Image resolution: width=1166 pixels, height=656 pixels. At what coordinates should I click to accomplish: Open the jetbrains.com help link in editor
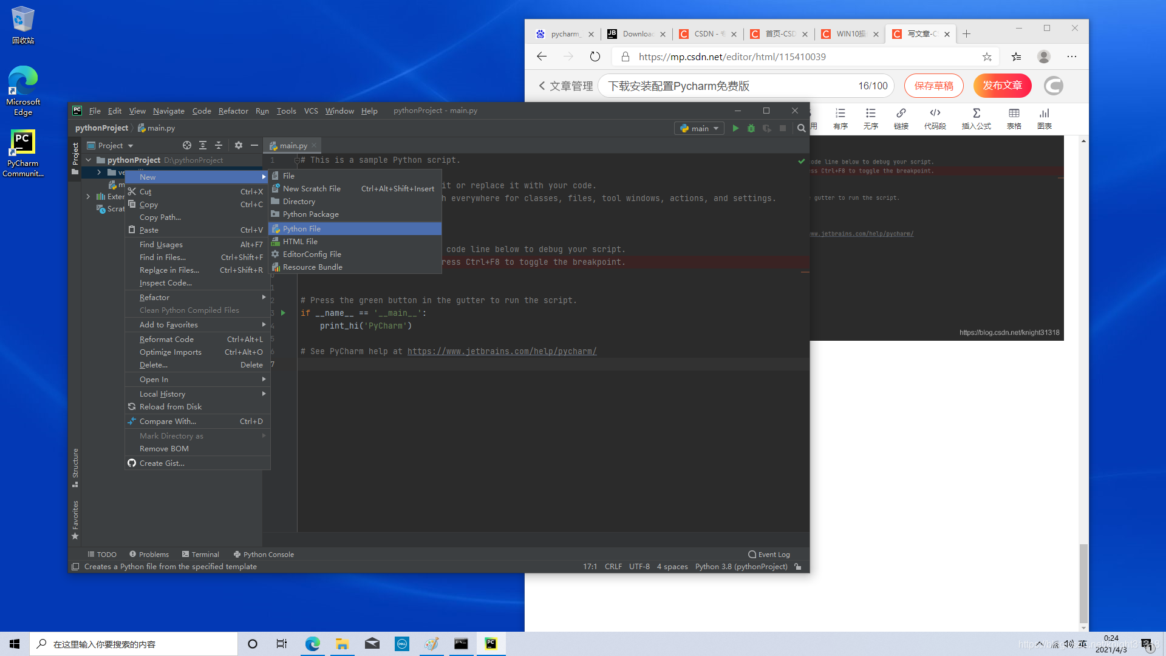point(502,351)
